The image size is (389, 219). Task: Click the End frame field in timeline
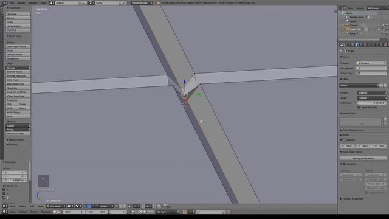97,212
